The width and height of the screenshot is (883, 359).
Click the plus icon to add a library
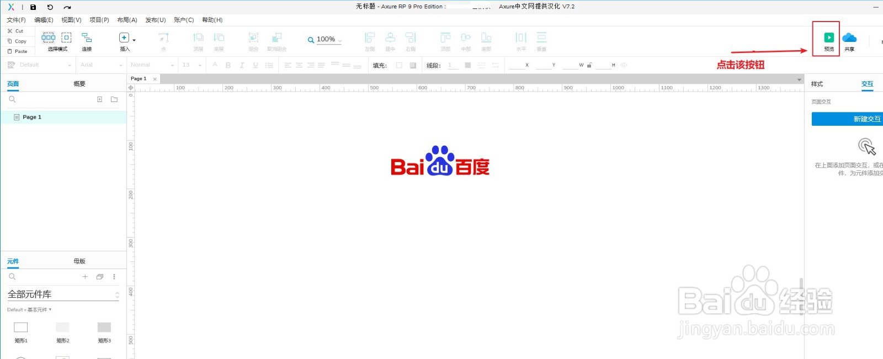(x=85, y=277)
